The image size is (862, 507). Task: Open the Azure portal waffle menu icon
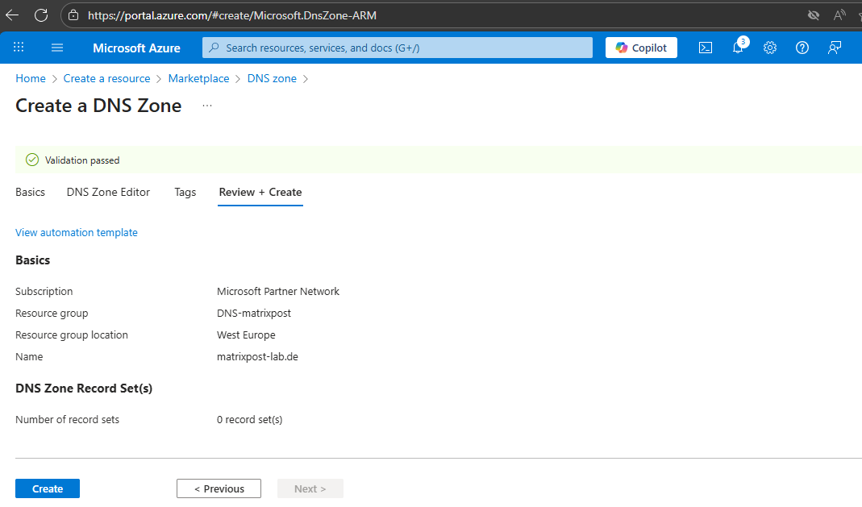(19, 48)
